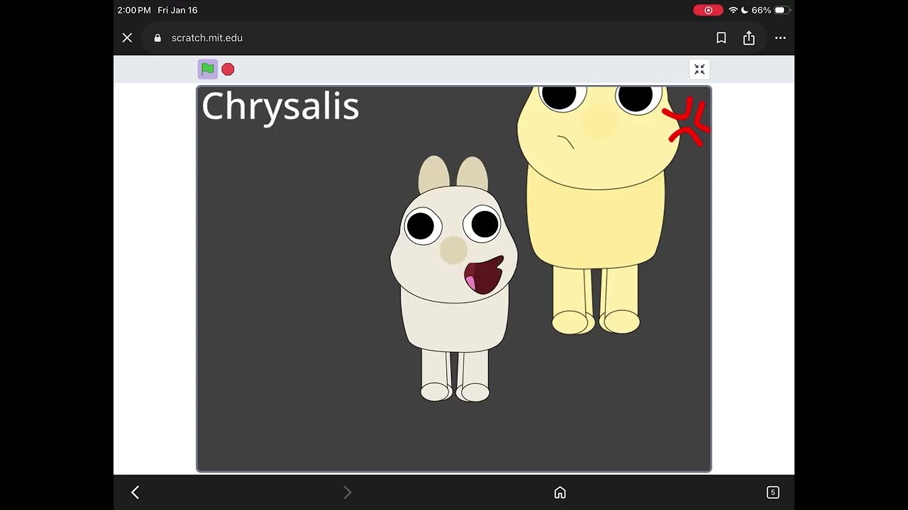Image resolution: width=908 pixels, height=510 pixels.
Task: Close the browser page with X
Action: (x=127, y=38)
